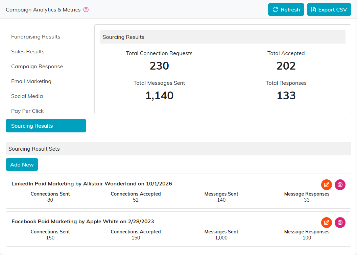Add New sourcing result set

click(22, 164)
